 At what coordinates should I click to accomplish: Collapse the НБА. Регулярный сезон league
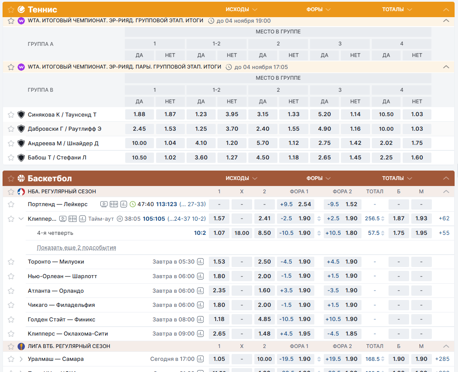(x=446, y=192)
